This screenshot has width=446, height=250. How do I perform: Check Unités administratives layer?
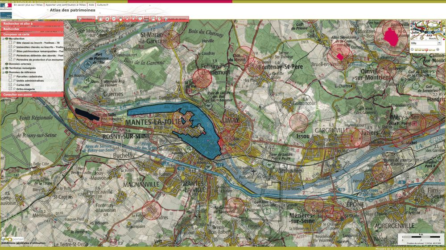click(11, 81)
